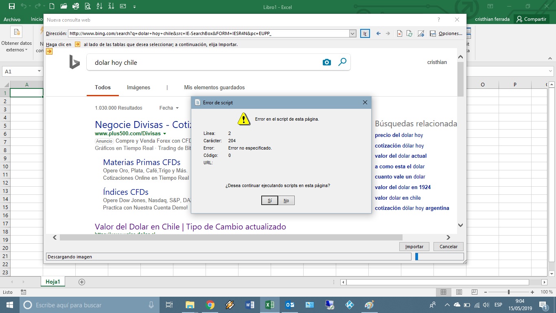Open Mis elementos guardados tab
The width and height of the screenshot is (556, 313).
click(215, 87)
